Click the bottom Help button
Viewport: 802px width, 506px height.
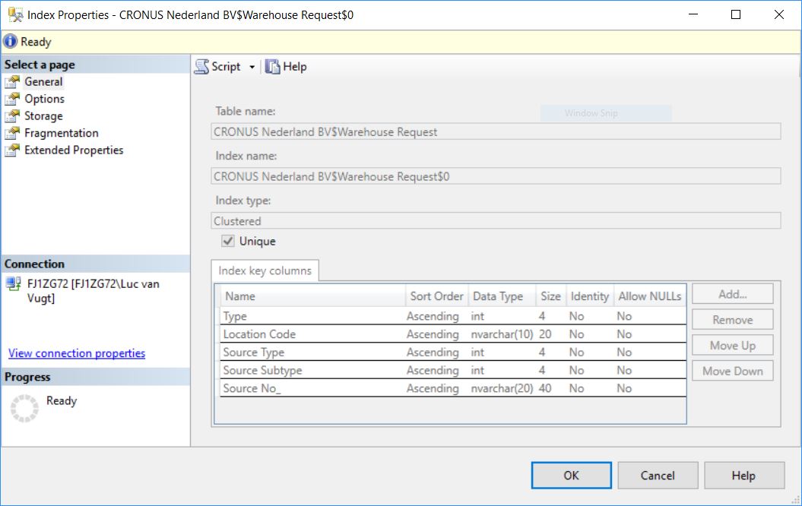pyautogui.click(x=744, y=476)
